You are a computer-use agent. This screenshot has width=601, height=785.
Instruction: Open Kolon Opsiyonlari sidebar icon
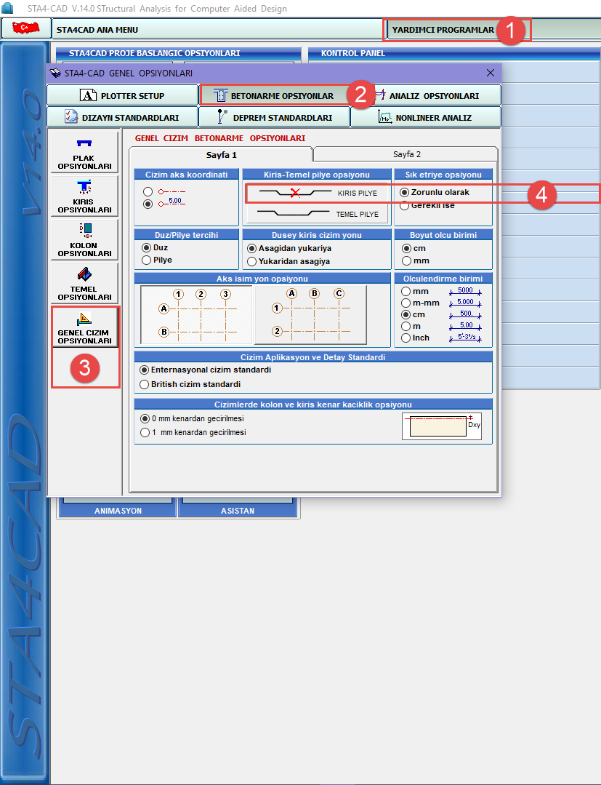[x=84, y=239]
